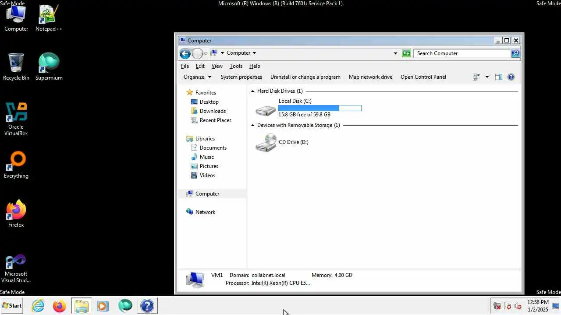Open the address bar history dropdown
Viewport: 561px width, 315px height.
click(x=395, y=53)
